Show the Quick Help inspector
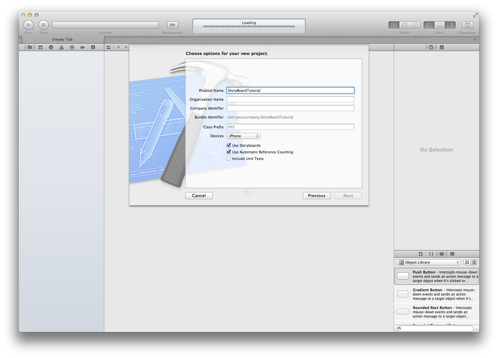The width and height of the screenshot is (498, 358). (442, 47)
